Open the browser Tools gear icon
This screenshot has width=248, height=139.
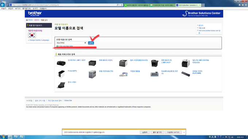click(x=246, y=5)
